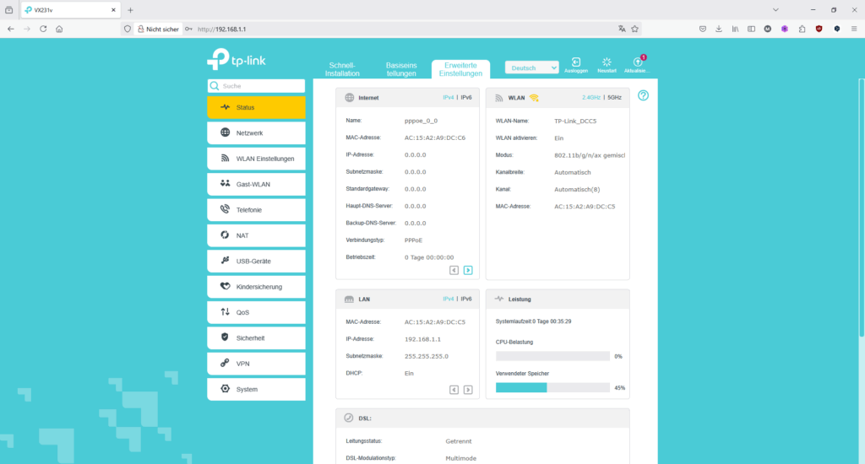Viewport: 865px width, 464px height.
Task: Open the Aktualisieren update icon with badge
Action: 638,62
